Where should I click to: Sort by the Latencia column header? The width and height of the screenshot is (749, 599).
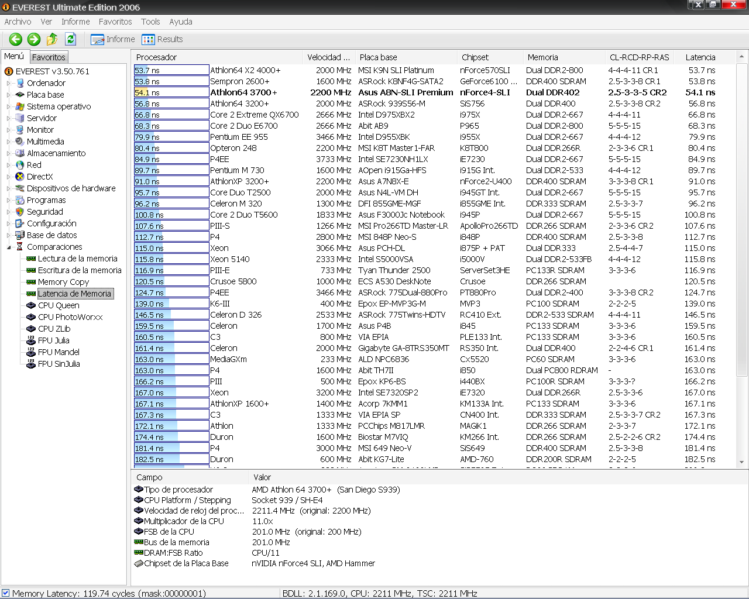705,57
